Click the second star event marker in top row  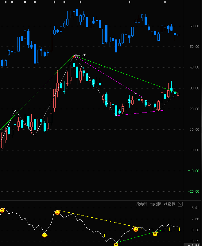point(25,2)
